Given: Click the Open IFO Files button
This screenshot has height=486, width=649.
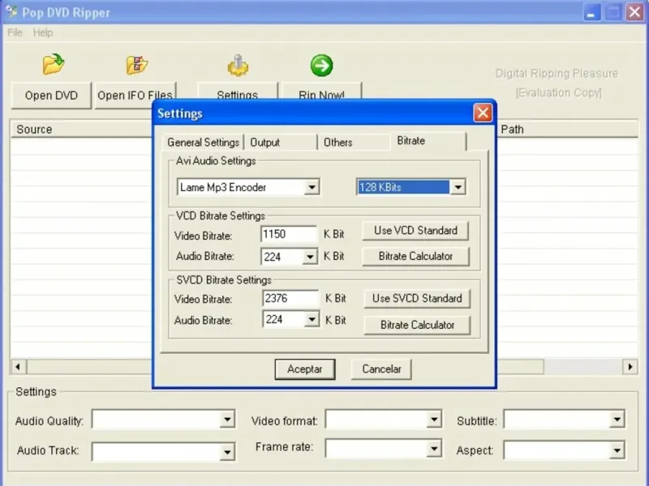Looking at the screenshot, I should coord(135,96).
